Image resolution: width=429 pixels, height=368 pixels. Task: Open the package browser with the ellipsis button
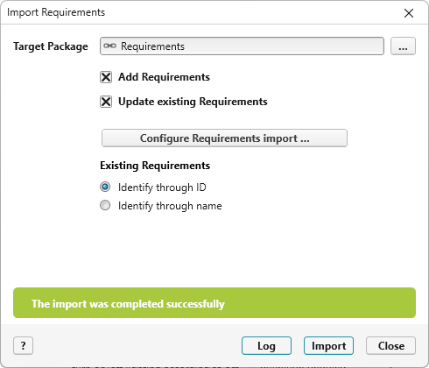click(x=403, y=46)
